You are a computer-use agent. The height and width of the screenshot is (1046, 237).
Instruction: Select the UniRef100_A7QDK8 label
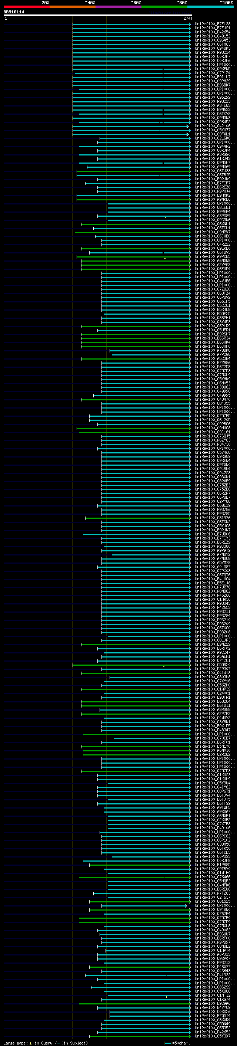click(x=213, y=350)
